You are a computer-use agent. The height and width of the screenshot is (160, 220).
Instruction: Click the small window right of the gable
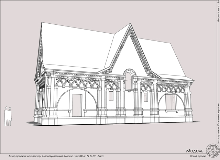(x=146, y=97)
